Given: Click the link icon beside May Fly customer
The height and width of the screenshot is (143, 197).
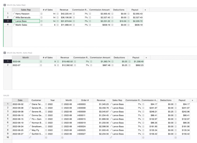Looking at the screenshot, I should pos(30,130).
